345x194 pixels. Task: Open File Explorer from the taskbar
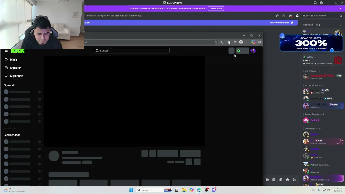184,190
